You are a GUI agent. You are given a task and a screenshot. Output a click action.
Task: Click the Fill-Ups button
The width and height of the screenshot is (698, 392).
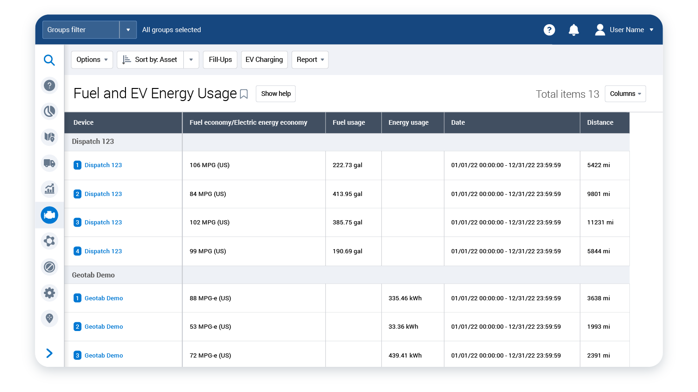pyautogui.click(x=220, y=60)
